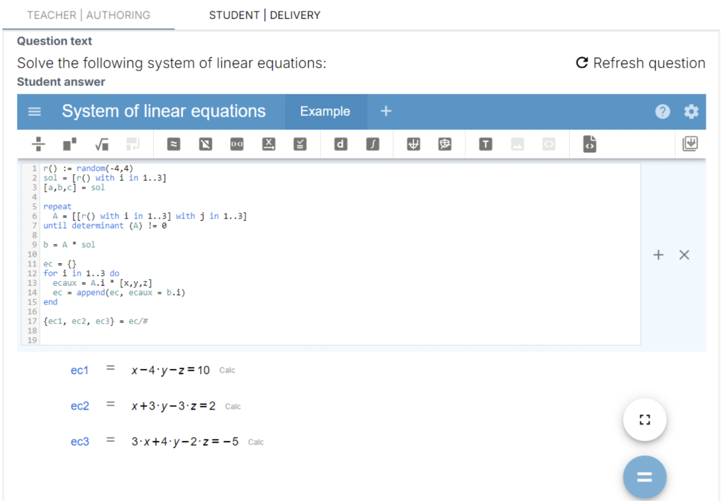Screen dimensions: 721x501
Task: Click the approximately equal toolbar icon
Action: coord(174,144)
